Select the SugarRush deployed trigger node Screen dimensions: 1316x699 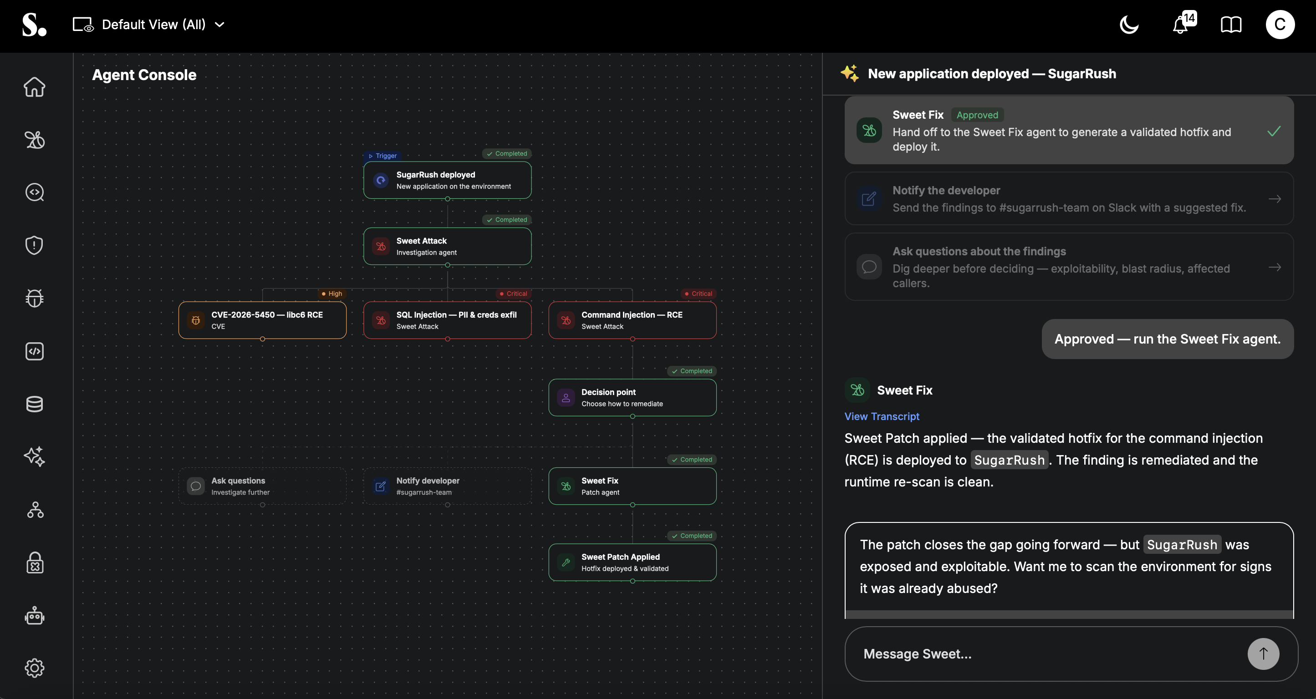tap(447, 180)
